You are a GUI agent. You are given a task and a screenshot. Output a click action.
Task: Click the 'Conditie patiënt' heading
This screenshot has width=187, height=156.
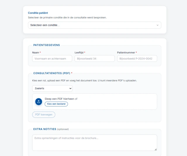[x=38, y=13]
